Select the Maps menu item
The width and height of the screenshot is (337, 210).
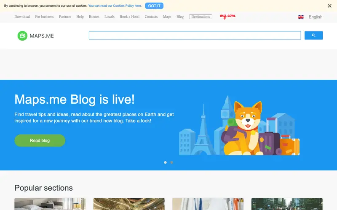coord(167,17)
